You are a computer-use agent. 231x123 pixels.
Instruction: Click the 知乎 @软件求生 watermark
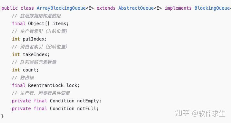pos(200,113)
